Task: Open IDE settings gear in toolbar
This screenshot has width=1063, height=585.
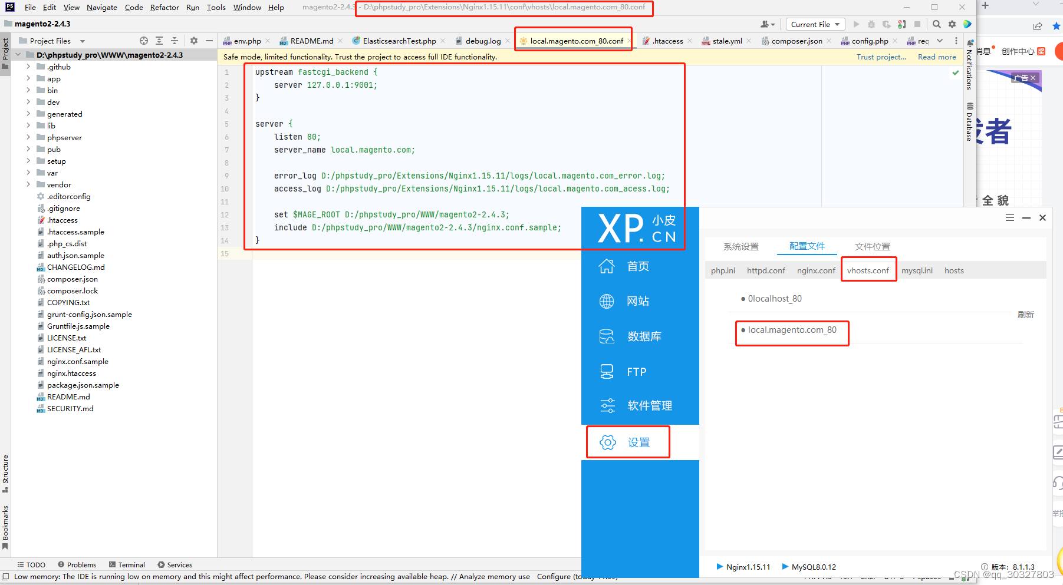Action: pyautogui.click(x=952, y=24)
